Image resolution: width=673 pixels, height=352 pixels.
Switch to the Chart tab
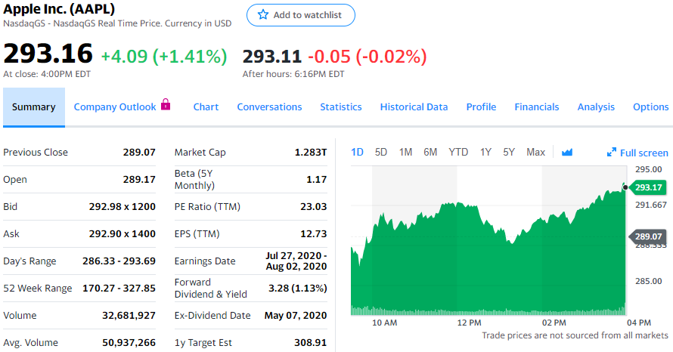(206, 107)
